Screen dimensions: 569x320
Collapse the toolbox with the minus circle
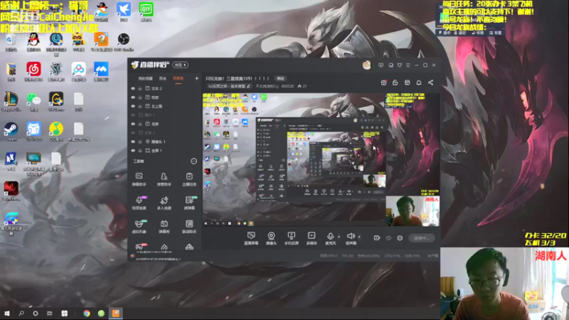tap(193, 161)
